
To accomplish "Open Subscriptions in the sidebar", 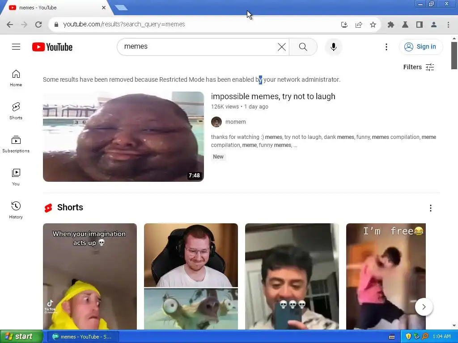I will (x=16, y=144).
